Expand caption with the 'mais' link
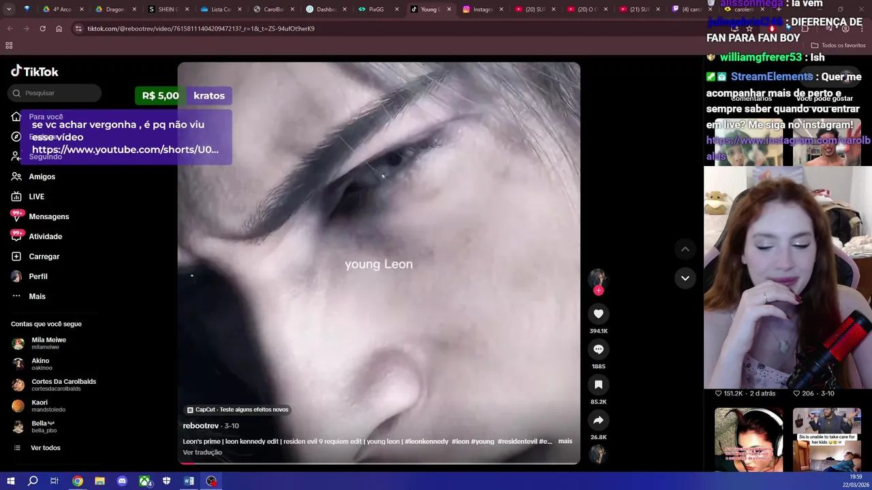The height and width of the screenshot is (490, 872). [x=565, y=441]
